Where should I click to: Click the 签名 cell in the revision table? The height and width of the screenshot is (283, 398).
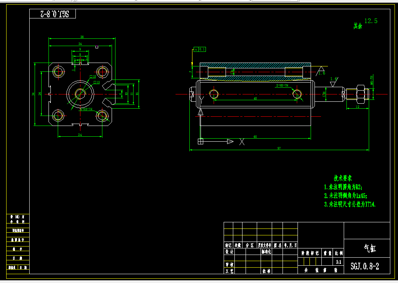tap(278, 245)
